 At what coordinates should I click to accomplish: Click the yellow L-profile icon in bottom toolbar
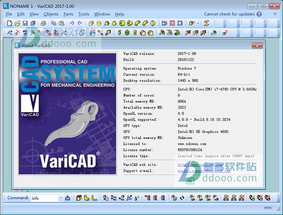[94, 198]
